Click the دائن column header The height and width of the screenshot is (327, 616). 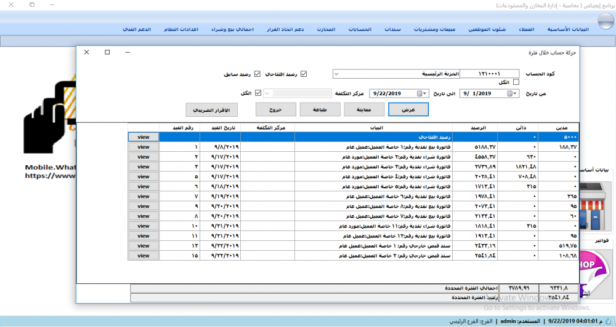tap(518, 128)
